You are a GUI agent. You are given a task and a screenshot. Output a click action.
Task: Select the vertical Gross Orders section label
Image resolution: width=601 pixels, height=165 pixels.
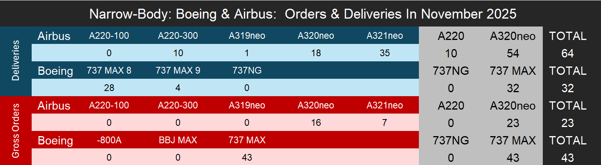coord(16,131)
